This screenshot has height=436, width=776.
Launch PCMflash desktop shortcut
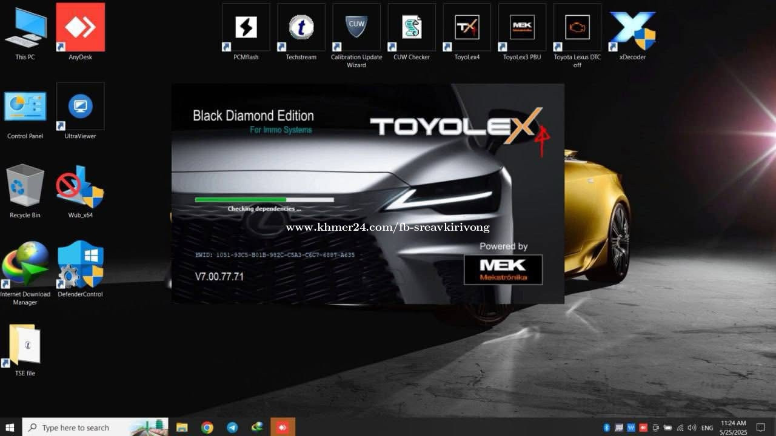tap(246, 32)
